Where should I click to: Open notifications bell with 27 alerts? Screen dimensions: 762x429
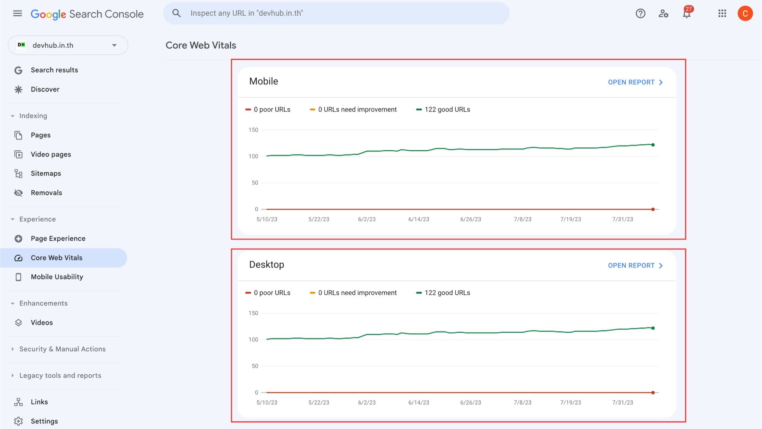coord(687,13)
